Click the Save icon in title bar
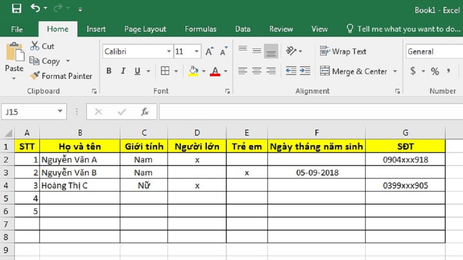The width and height of the screenshot is (463, 260). point(16,8)
